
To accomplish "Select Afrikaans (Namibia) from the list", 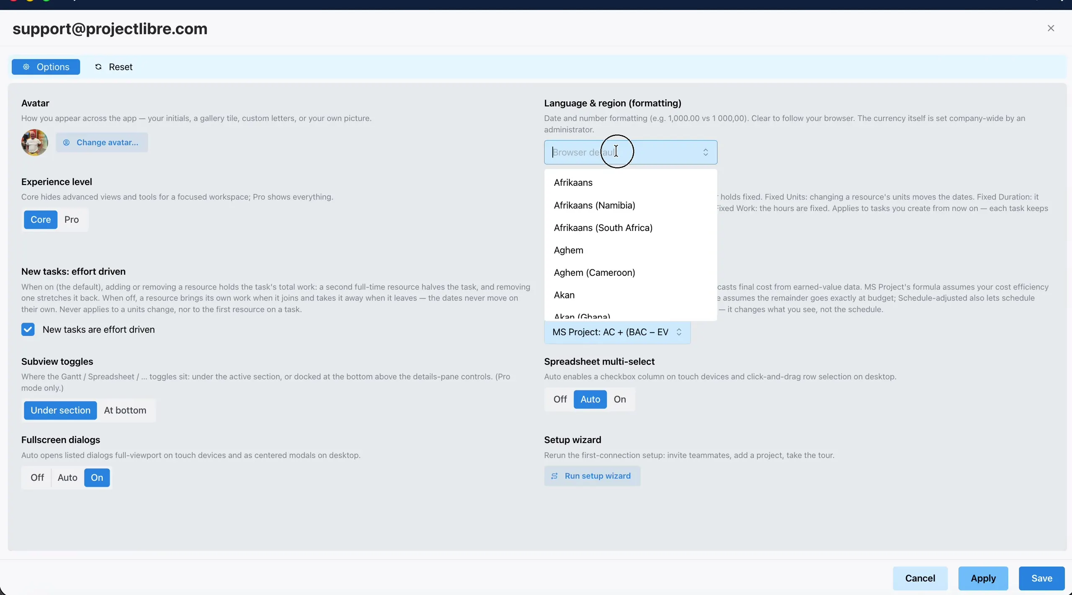I will tap(631, 205).
